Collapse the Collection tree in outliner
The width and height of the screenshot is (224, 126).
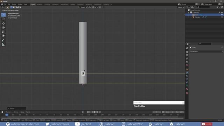[189, 13]
